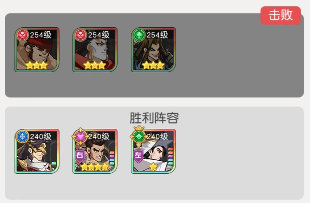Select the long-haired grinning hero, level 254
The image size is (310, 203).
153,50
